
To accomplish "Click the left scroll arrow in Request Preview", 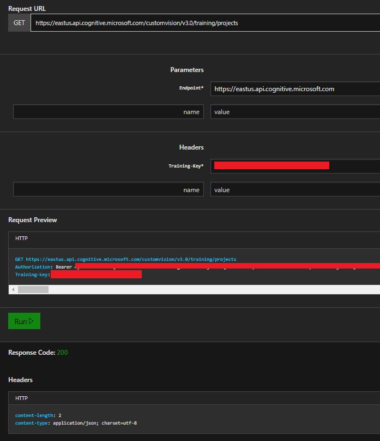I will [x=13, y=289].
